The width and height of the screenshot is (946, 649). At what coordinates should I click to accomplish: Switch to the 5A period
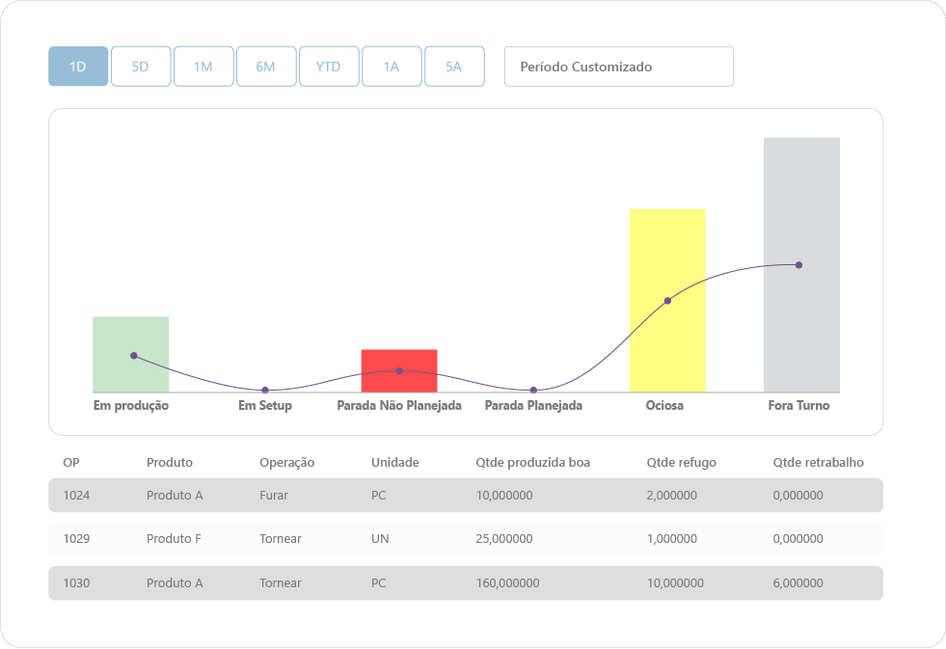pyautogui.click(x=454, y=67)
